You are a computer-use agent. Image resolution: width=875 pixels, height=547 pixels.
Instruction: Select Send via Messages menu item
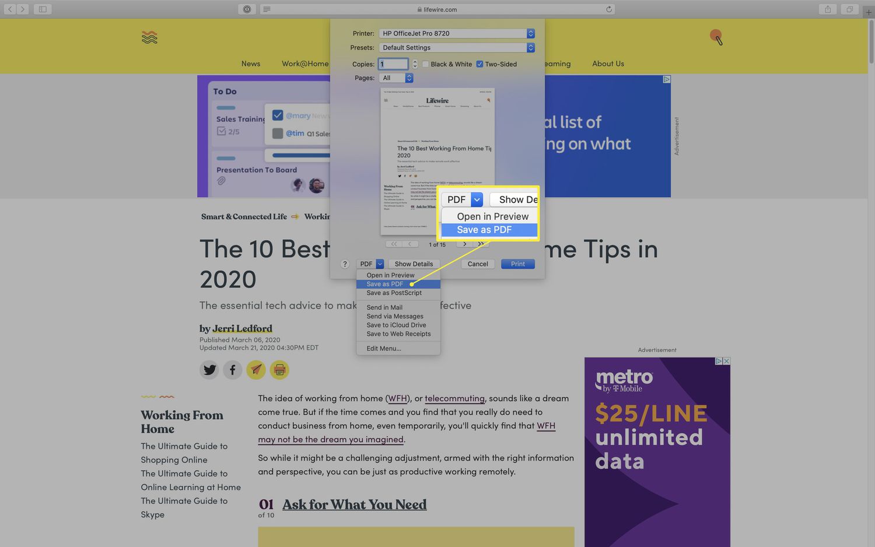pyautogui.click(x=398, y=316)
